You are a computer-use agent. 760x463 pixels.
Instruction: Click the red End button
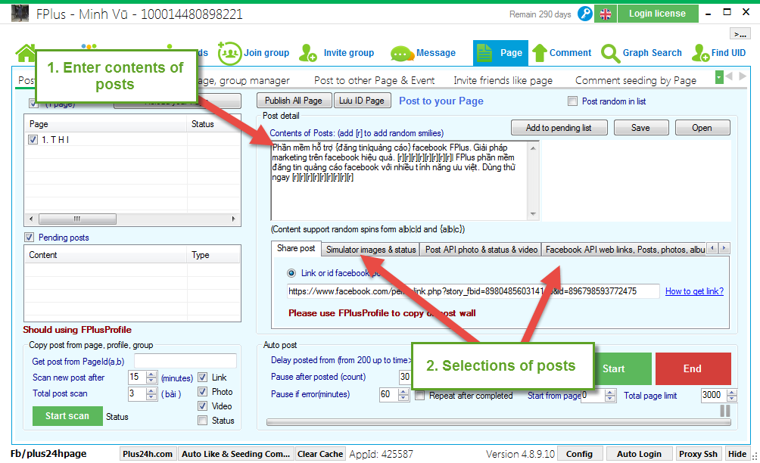(x=693, y=368)
